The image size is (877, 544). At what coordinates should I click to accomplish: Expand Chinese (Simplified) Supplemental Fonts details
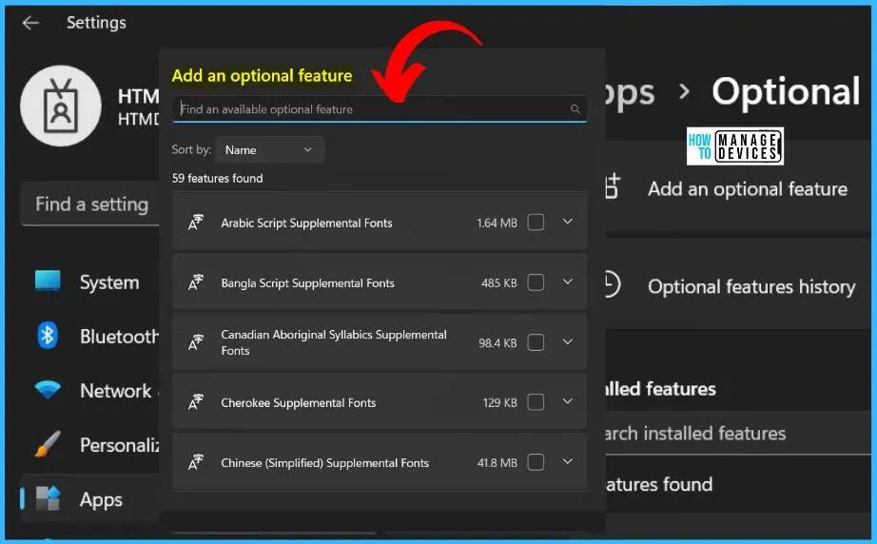(x=568, y=462)
